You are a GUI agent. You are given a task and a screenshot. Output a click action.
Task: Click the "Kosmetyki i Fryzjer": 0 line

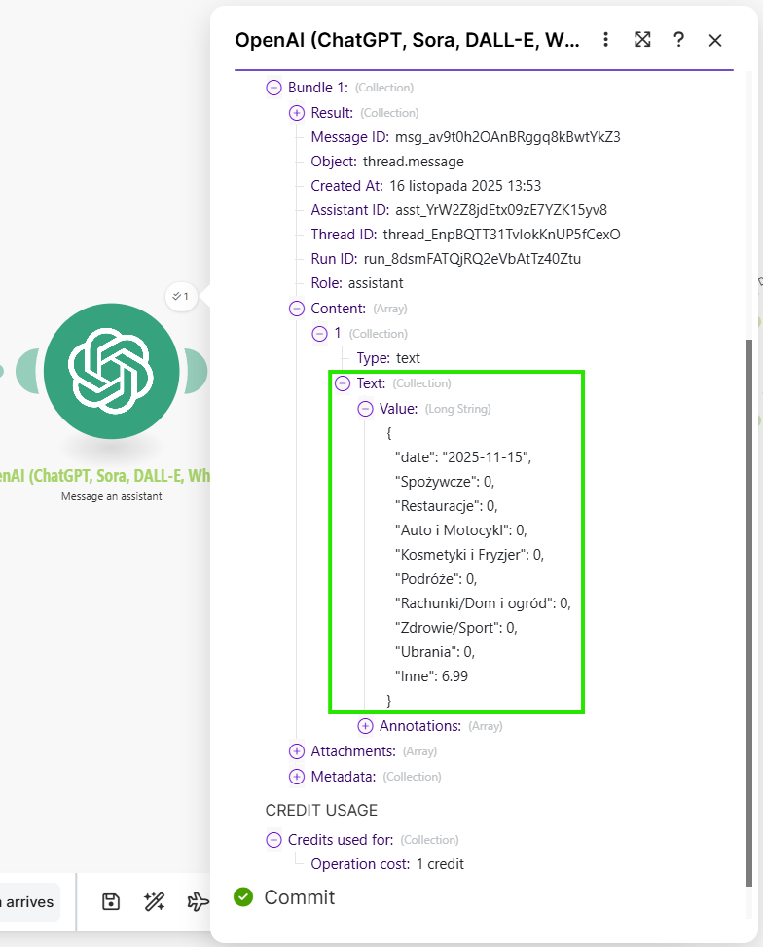coord(469,555)
